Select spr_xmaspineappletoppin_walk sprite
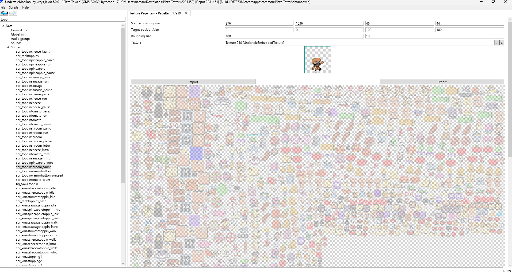The height and width of the screenshot is (274, 512). (x=38, y=218)
